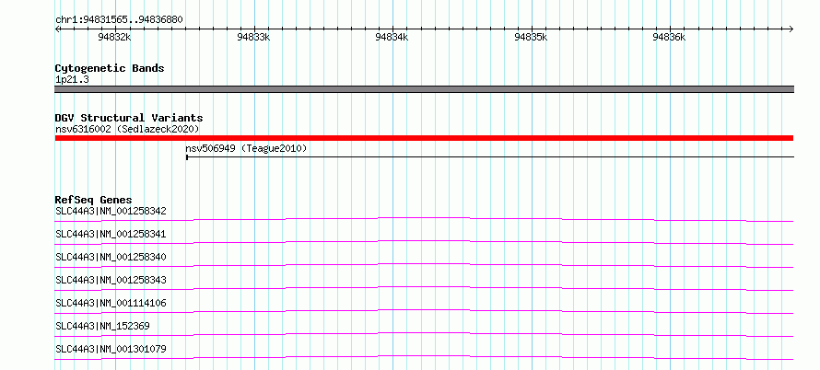
Task: Click the 94834k ruler tick label
Action: pos(392,37)
